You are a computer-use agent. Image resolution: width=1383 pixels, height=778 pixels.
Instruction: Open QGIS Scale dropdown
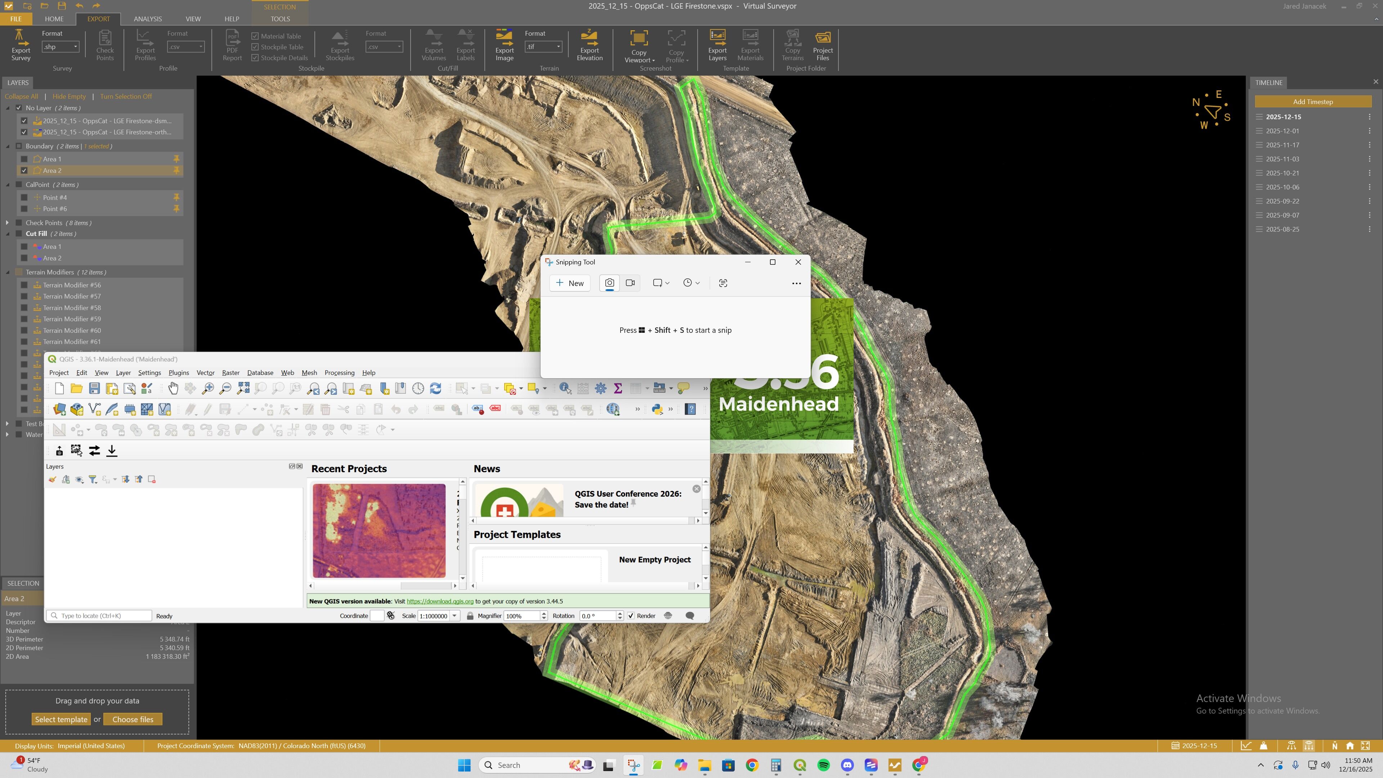coord(454,616)
